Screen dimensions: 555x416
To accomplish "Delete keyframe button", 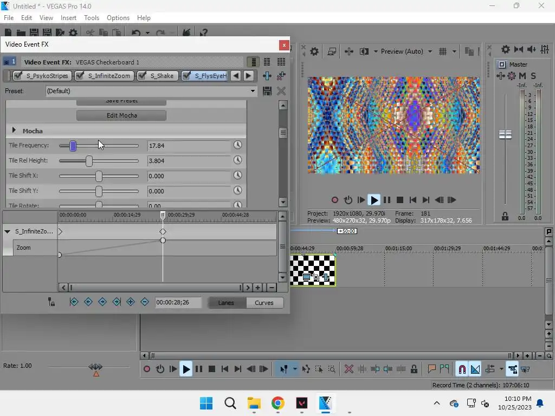I will coord(145,302).
